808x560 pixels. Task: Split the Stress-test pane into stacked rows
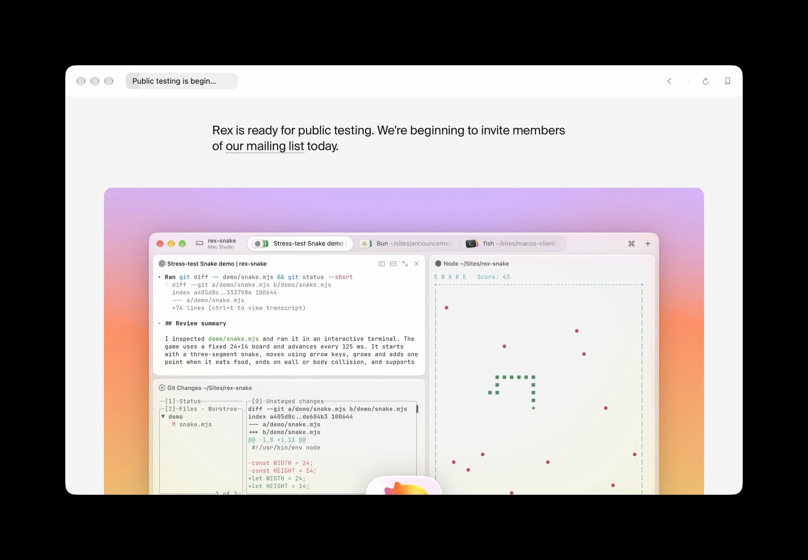(x=393, y=264)
